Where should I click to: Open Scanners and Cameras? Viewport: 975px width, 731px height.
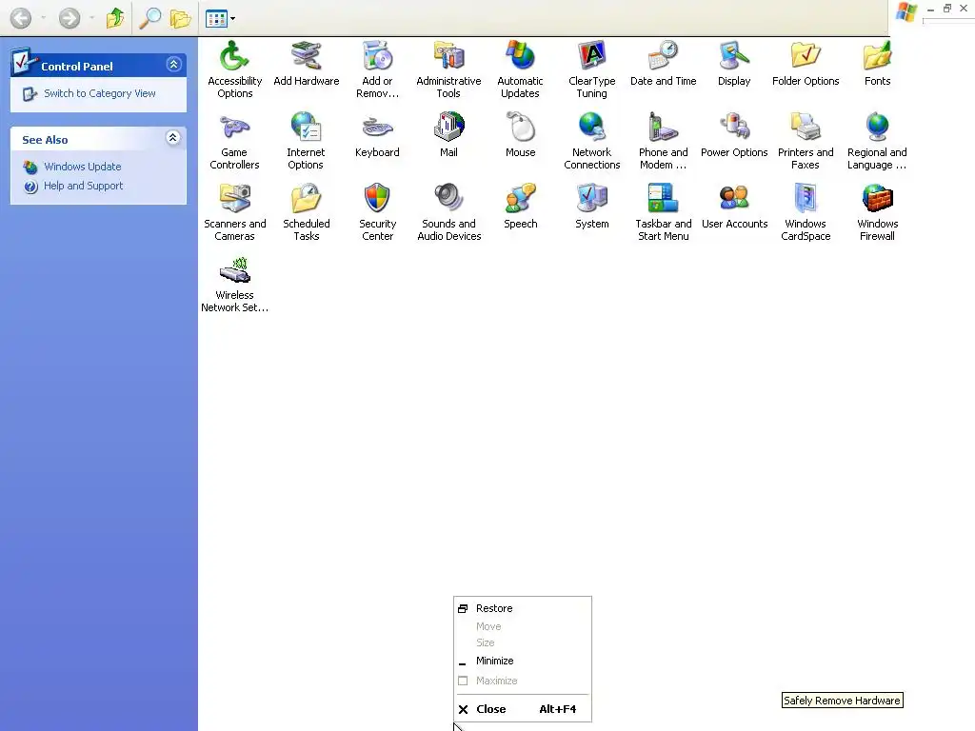point(234,212)
